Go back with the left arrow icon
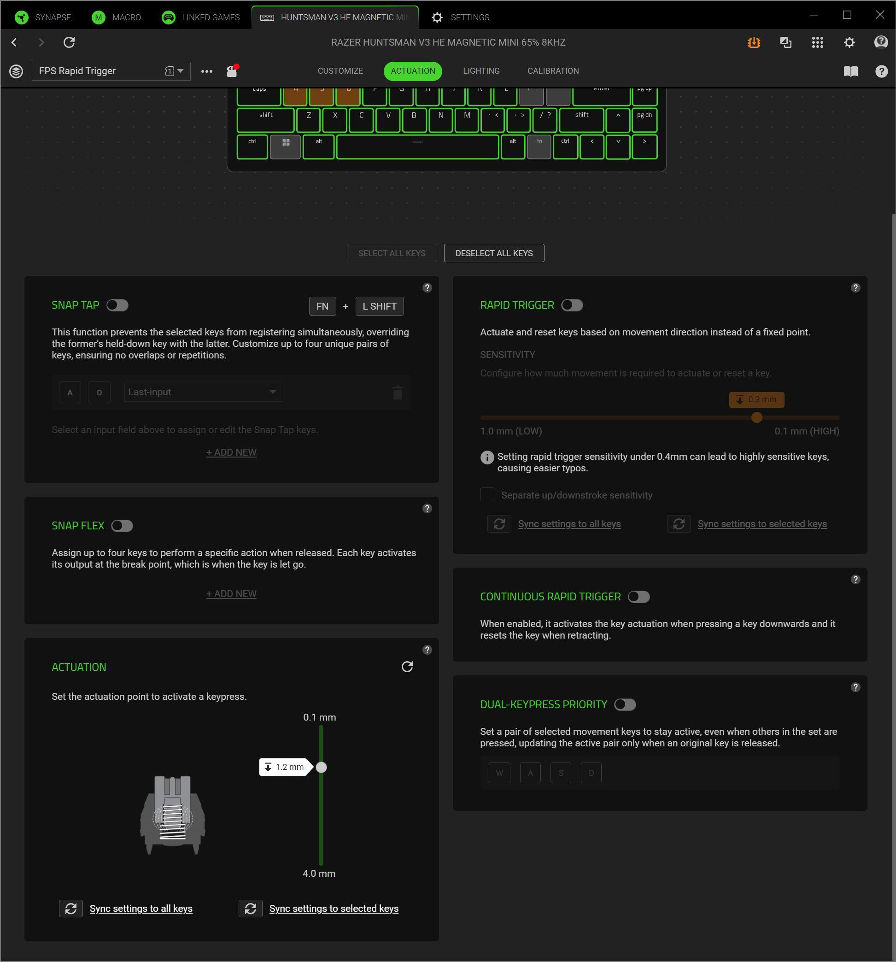 pos(14,42)
